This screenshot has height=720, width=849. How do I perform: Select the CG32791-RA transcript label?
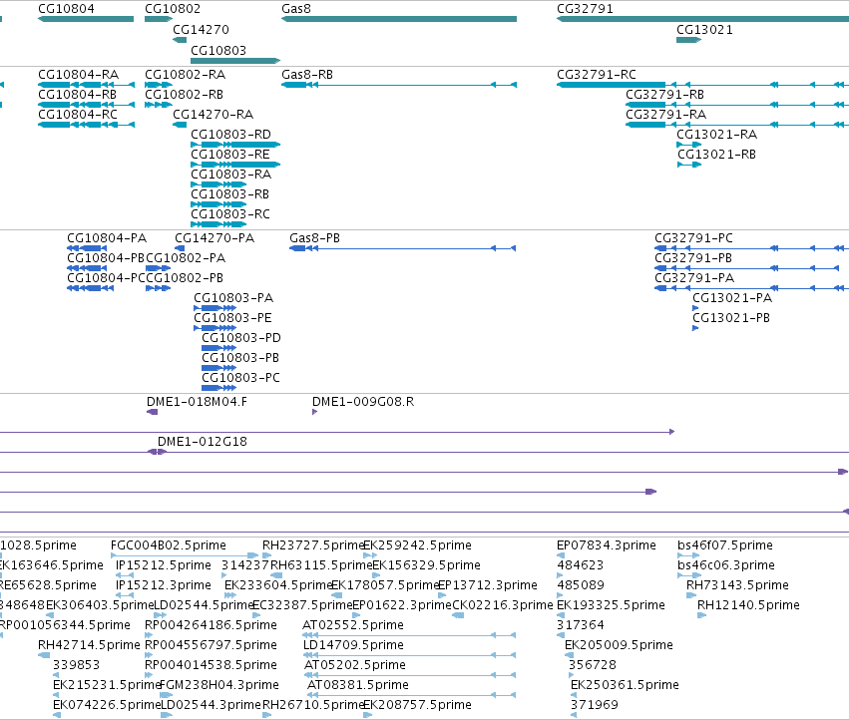click(666, 115)
